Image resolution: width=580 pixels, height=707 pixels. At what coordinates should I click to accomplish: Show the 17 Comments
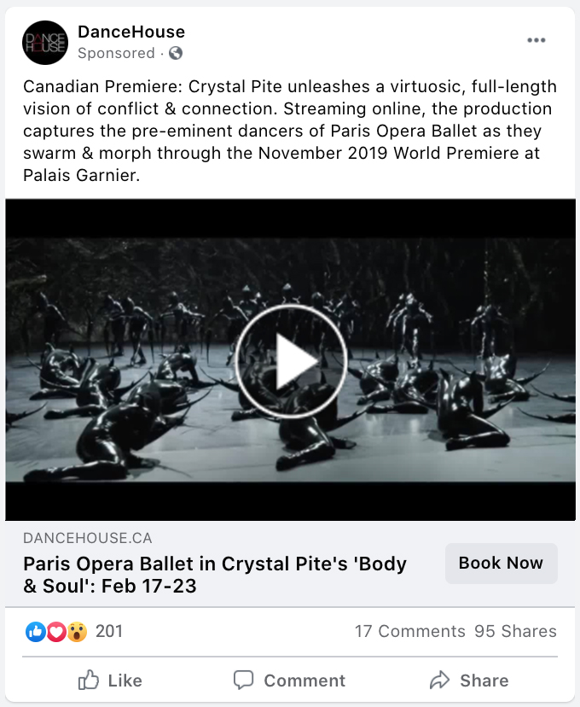click(409, 632)
